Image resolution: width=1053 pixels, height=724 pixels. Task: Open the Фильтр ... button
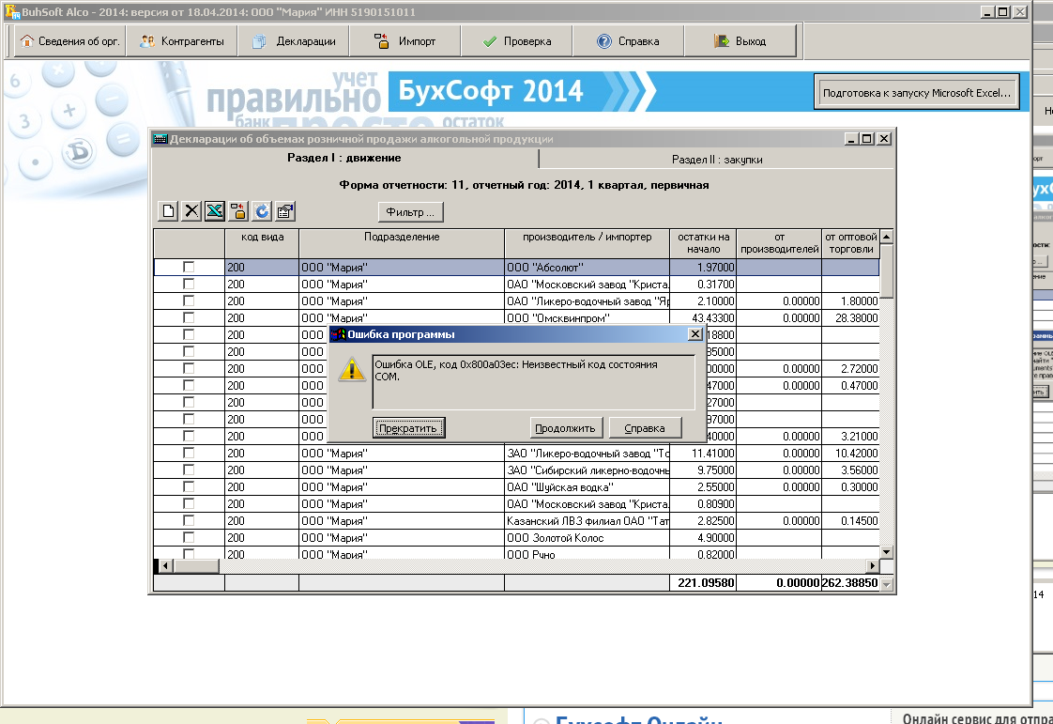tap(410, 211)
